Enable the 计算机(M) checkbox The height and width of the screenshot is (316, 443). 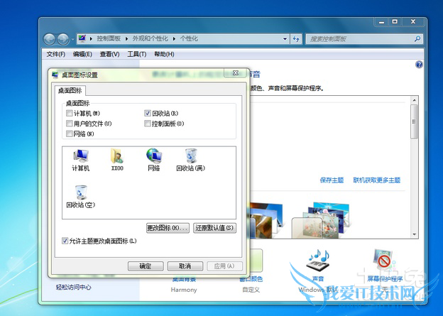pyautogui.click(x=70, y=114)
